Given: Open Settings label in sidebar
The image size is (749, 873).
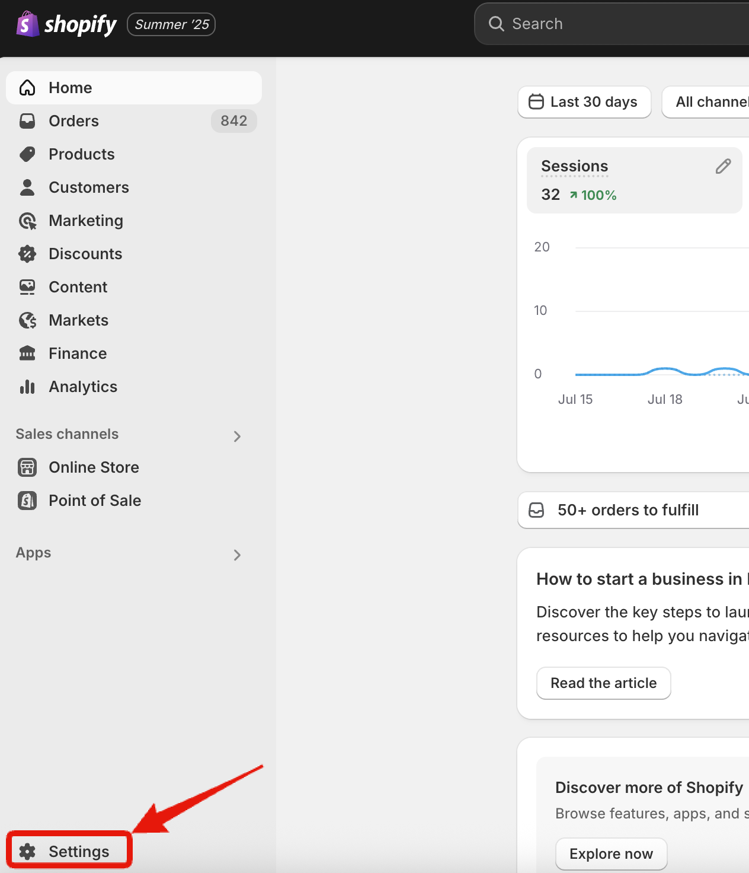Looking at the screenshot, I should coord(79,852).
